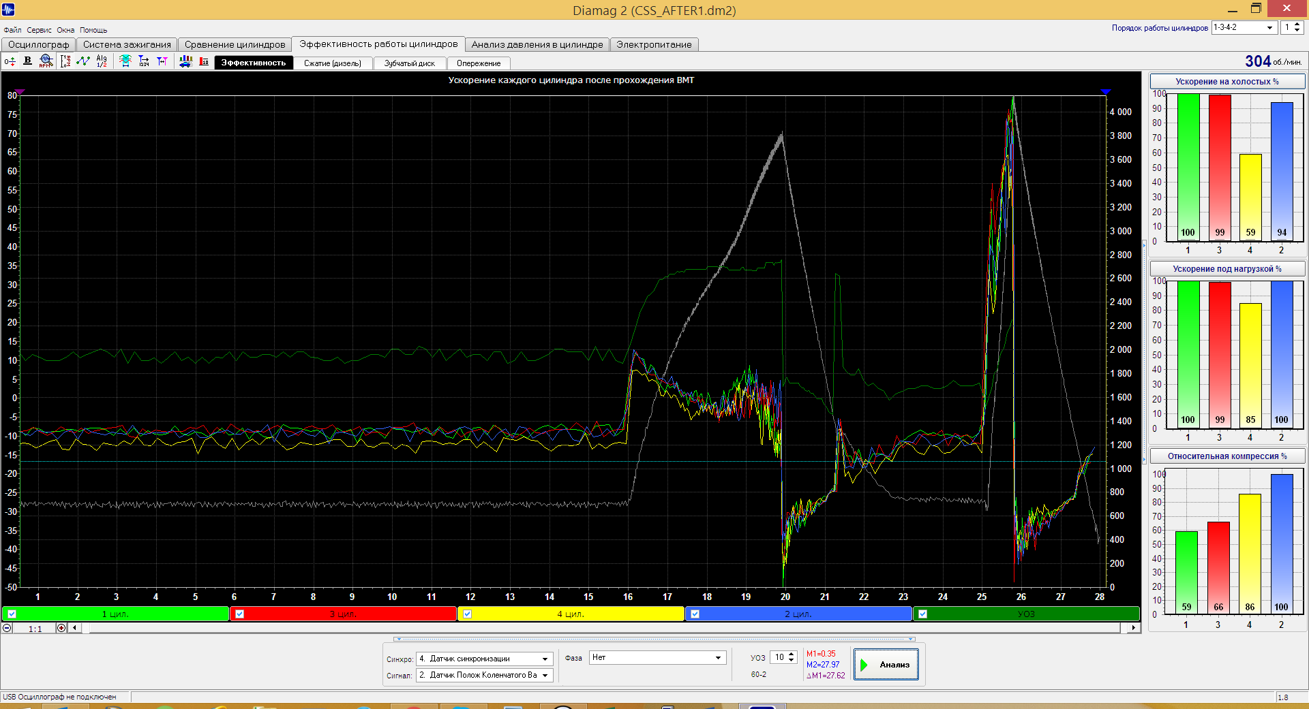
Task: Click the green 1 цил. color bar
Action: [115, 614]
